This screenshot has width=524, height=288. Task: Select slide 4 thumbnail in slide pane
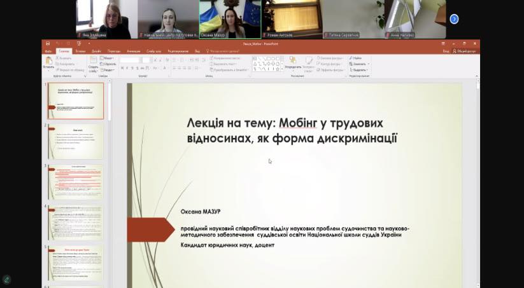coord(76,223)
